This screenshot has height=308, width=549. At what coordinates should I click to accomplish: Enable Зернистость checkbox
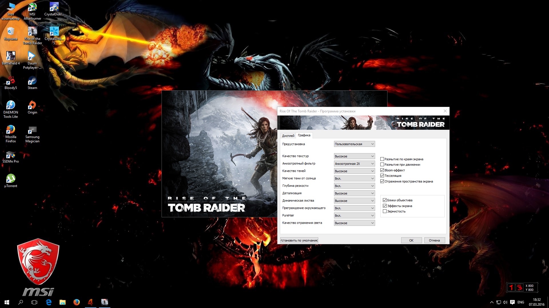385,211
